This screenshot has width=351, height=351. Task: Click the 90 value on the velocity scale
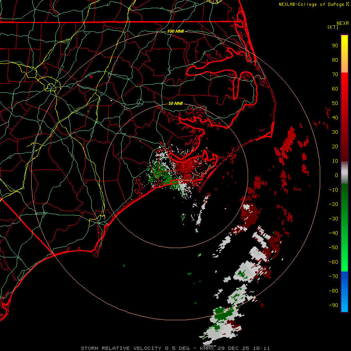pyautogui.click(x=335, y=46)
